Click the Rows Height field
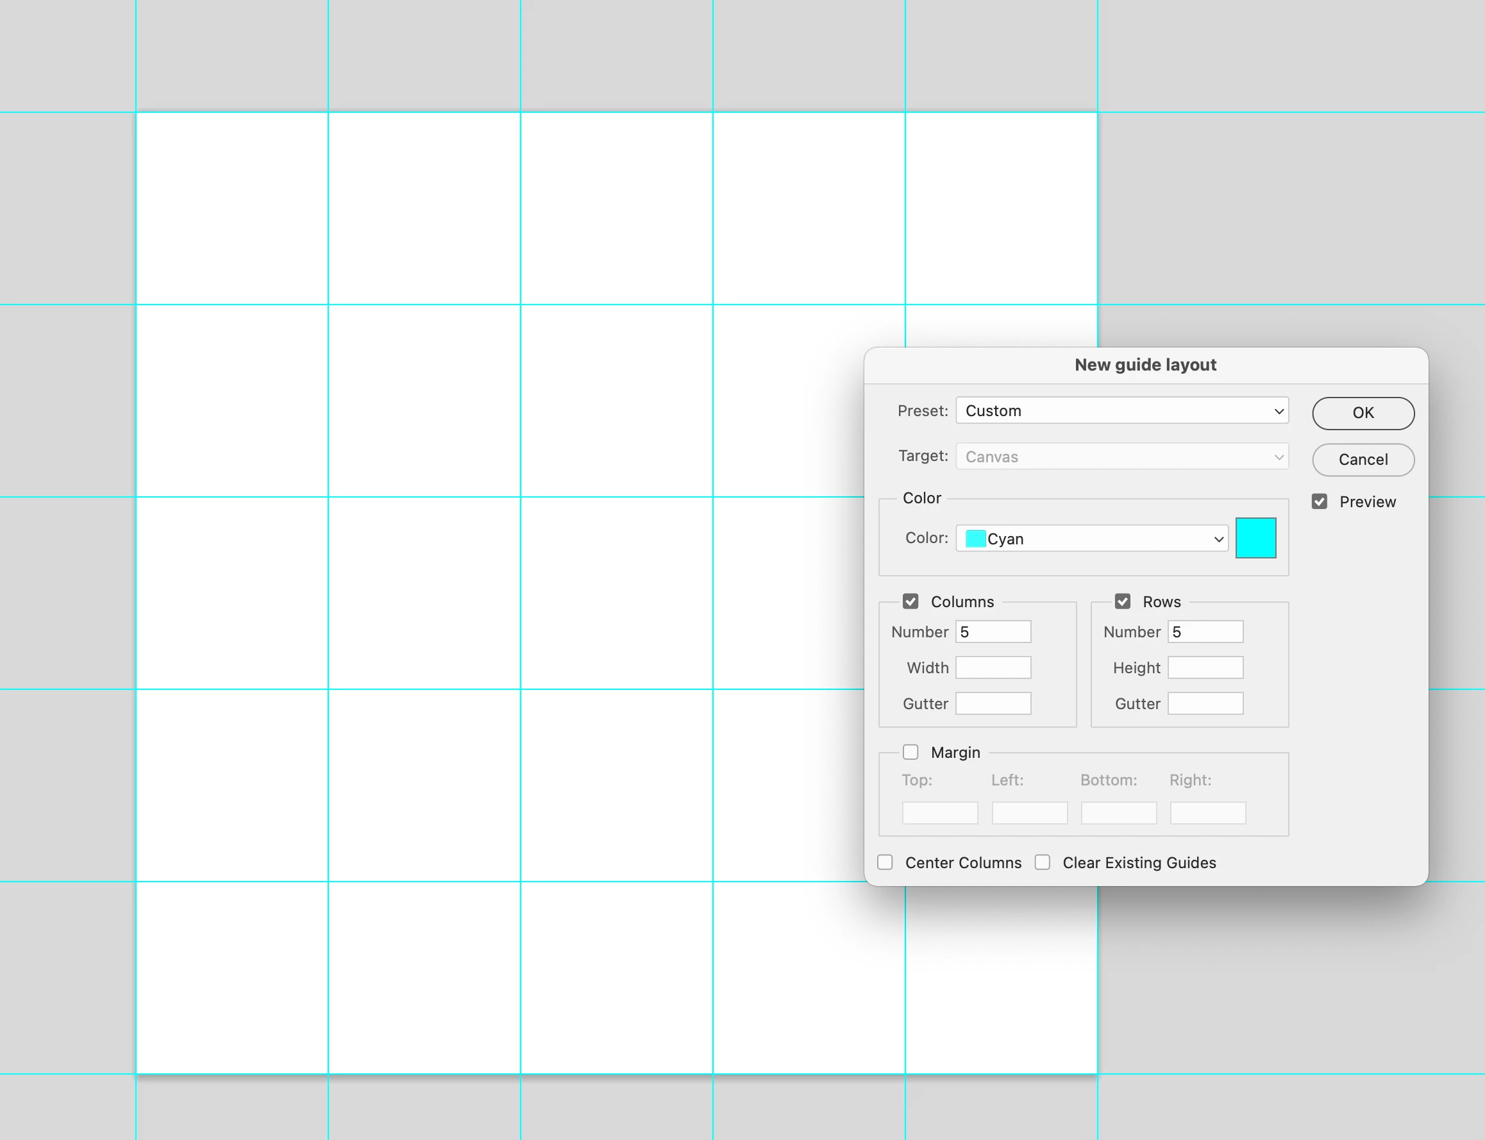 pyautogui.click(x=1205, y=667)
